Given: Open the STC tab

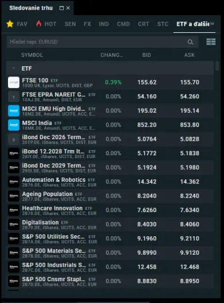Looking at the screenshot, I should click(x=163, y=24).
